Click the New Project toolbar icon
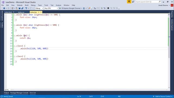This screenshot has width=174, height=98. [13, 8]
